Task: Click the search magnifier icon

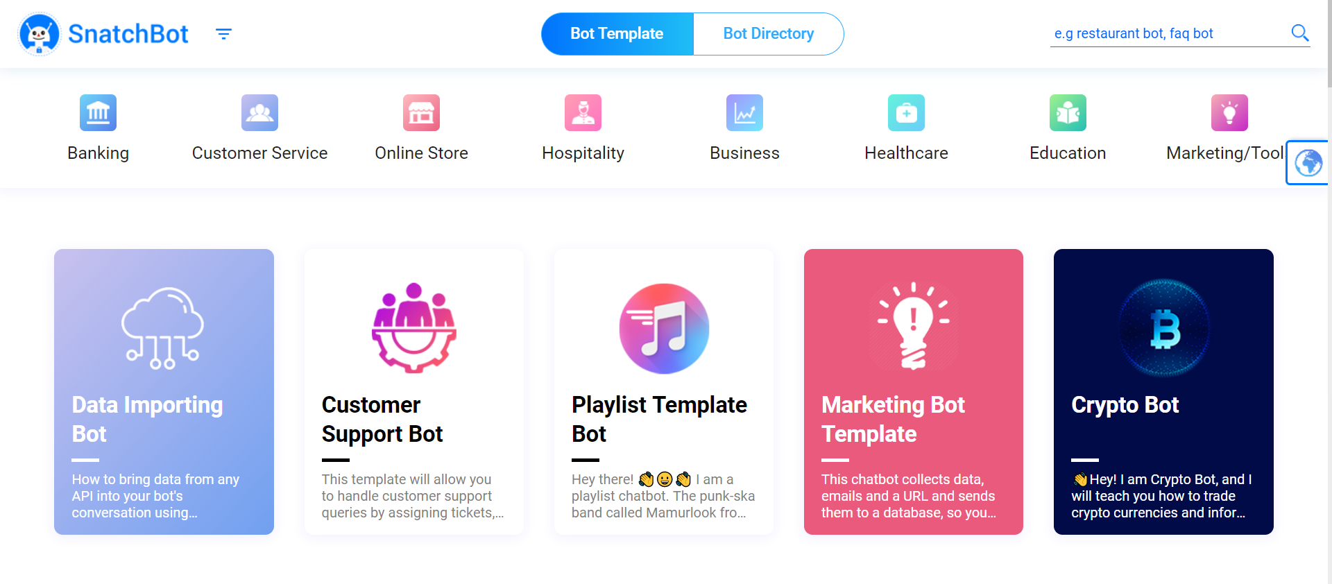Action: [1299, 33]
